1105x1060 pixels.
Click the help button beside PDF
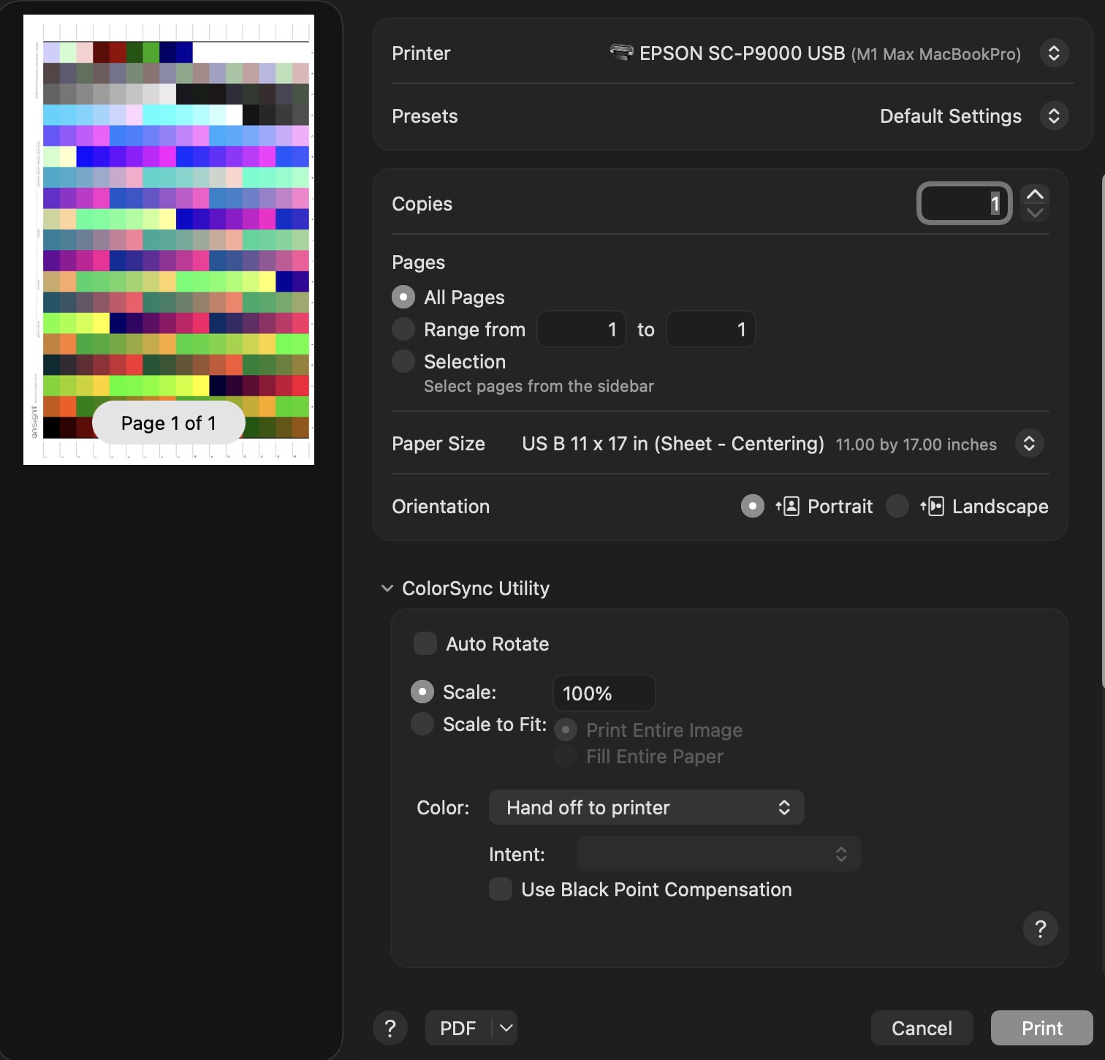[x=390, y=1028]
